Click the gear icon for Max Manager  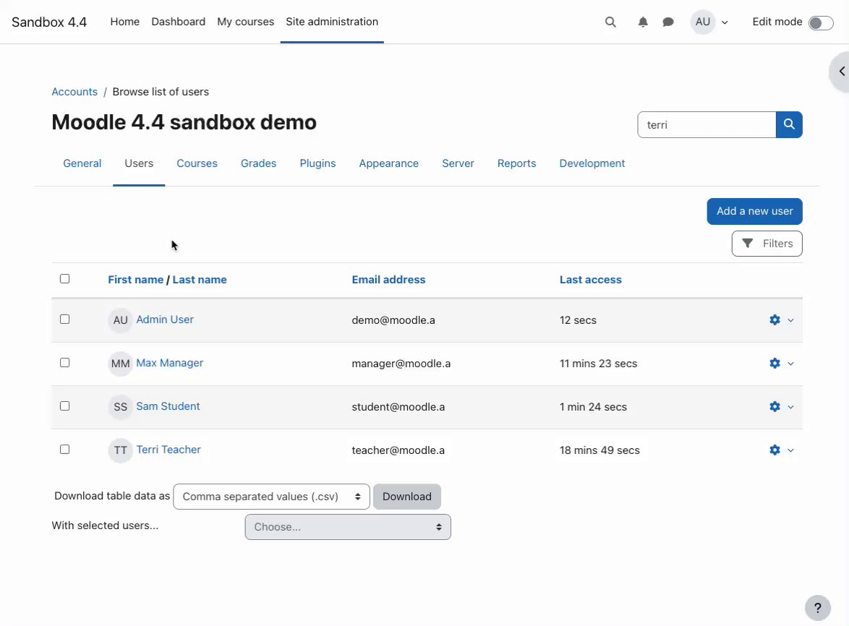pyautogui.click(x=775, y=363)
